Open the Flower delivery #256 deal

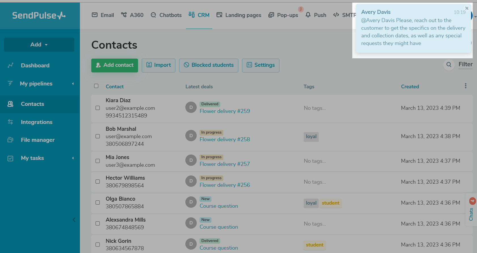click(x=225, y=185)
